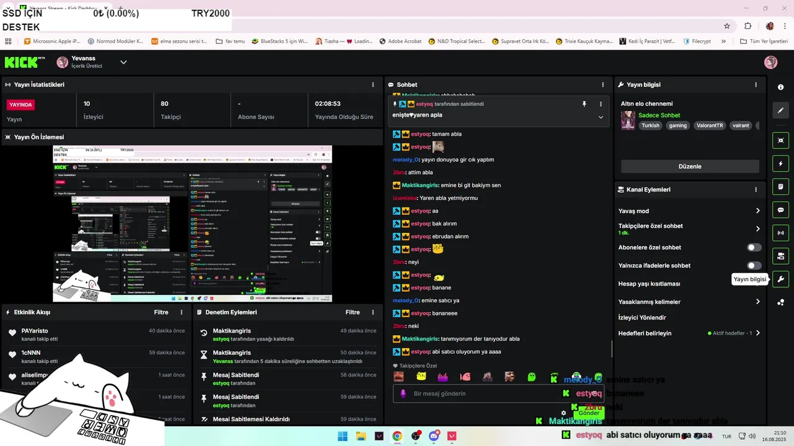Screen dimensions: 794x446
Task: Bookmark page with the star icon
Action: click(x=727, y=26)
